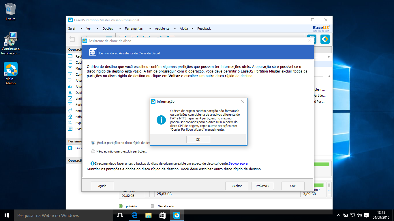This screenshot has width=394, height=221.
Task: Click the undo arrow in main toolbar
Action: (x=72, y=39)
